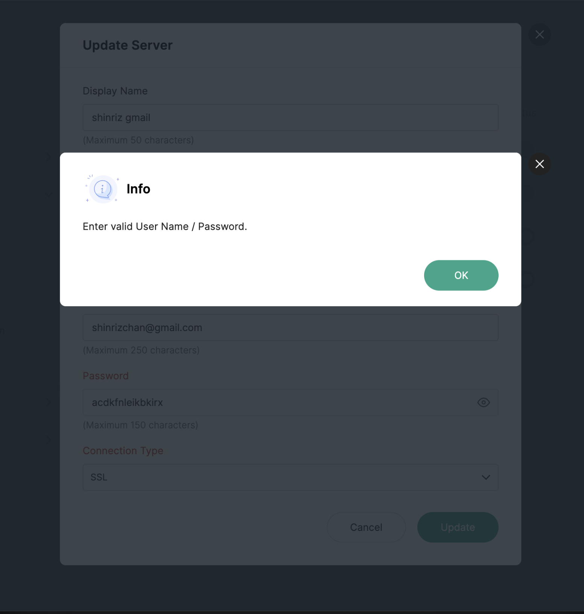Close the Update Server dialog
Screen dimensions: 584x614
[539, 35]
